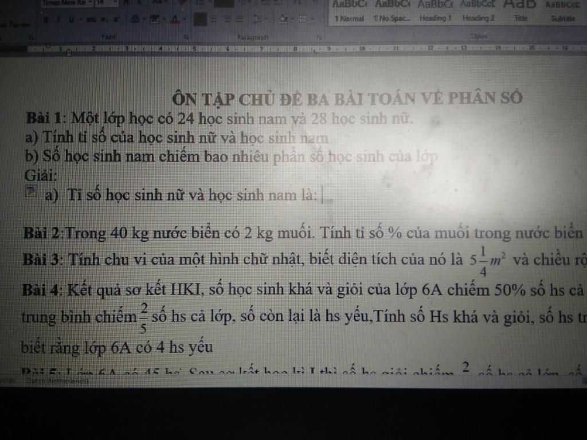Click Paste Options icon beside line a)
This screenshot has height=440, width=587.
coord(31,191)
